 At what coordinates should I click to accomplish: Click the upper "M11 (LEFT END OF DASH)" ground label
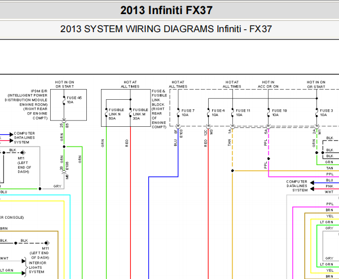pos(24,165)
